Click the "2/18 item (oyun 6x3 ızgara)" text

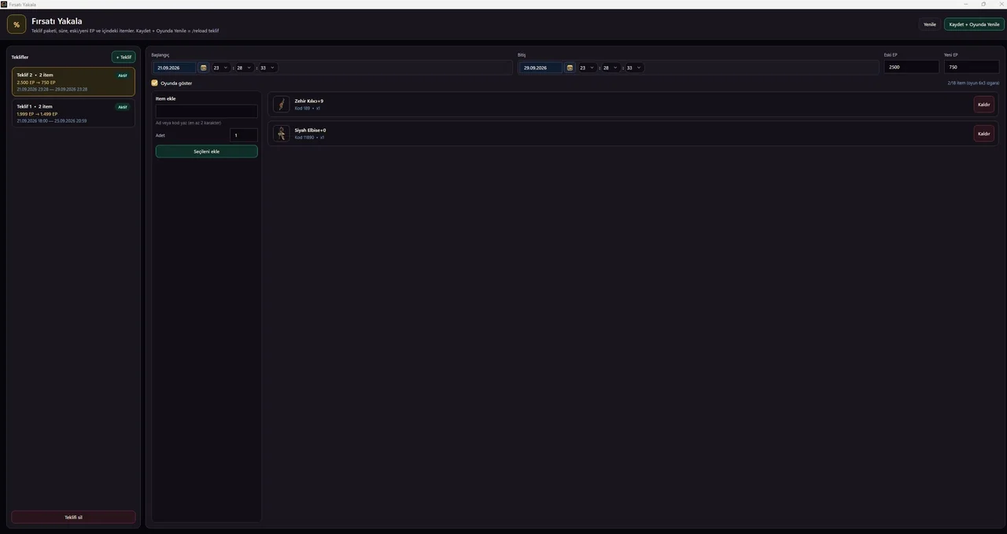tap(973, 83)
